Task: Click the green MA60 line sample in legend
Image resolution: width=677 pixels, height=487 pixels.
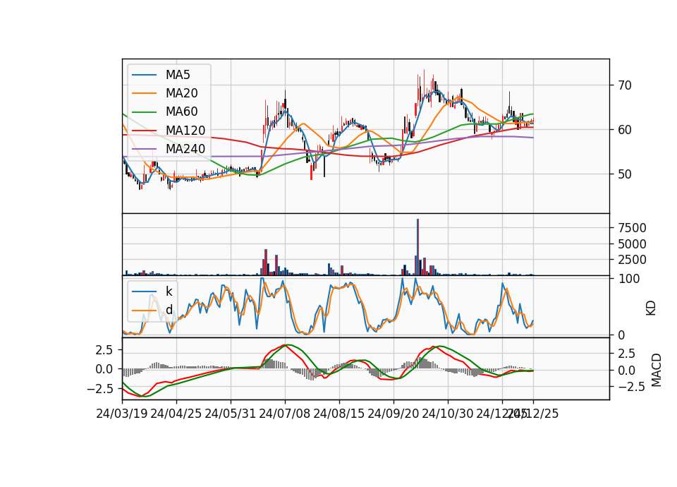Action: [144, 112]
